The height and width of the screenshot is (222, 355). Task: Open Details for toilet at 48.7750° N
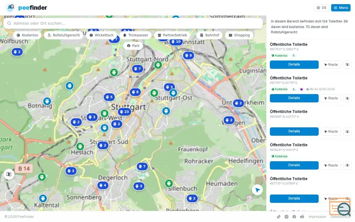[294, 64]
